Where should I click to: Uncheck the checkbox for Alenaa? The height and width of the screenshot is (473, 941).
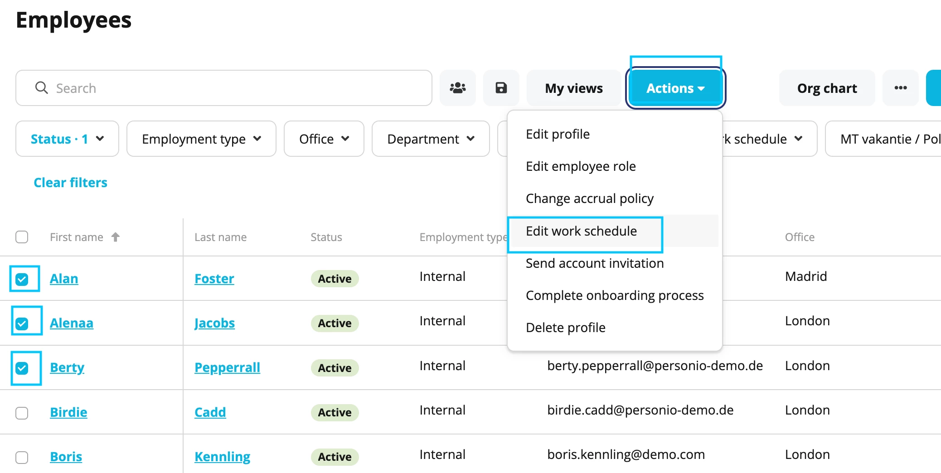pyautogui.click(x=22, y=323)
